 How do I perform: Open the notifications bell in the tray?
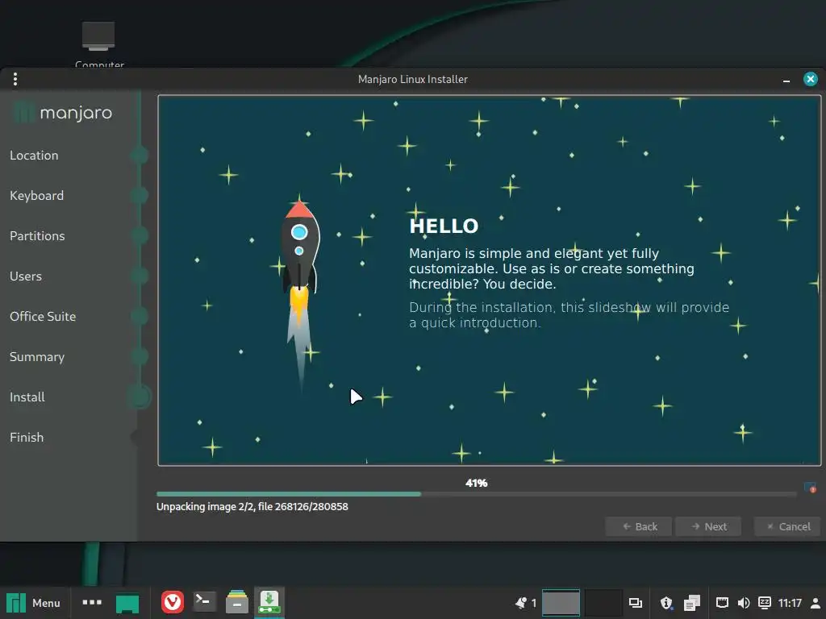[520, 603]
